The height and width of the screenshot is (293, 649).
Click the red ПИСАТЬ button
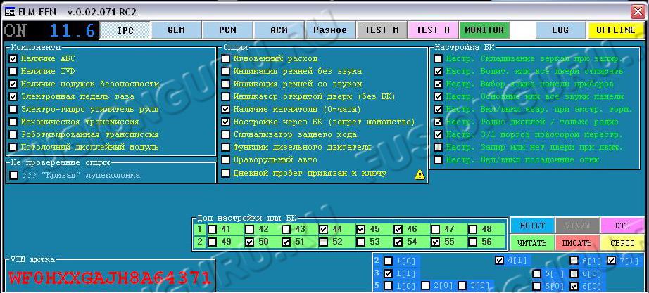[x=576, y=243]
